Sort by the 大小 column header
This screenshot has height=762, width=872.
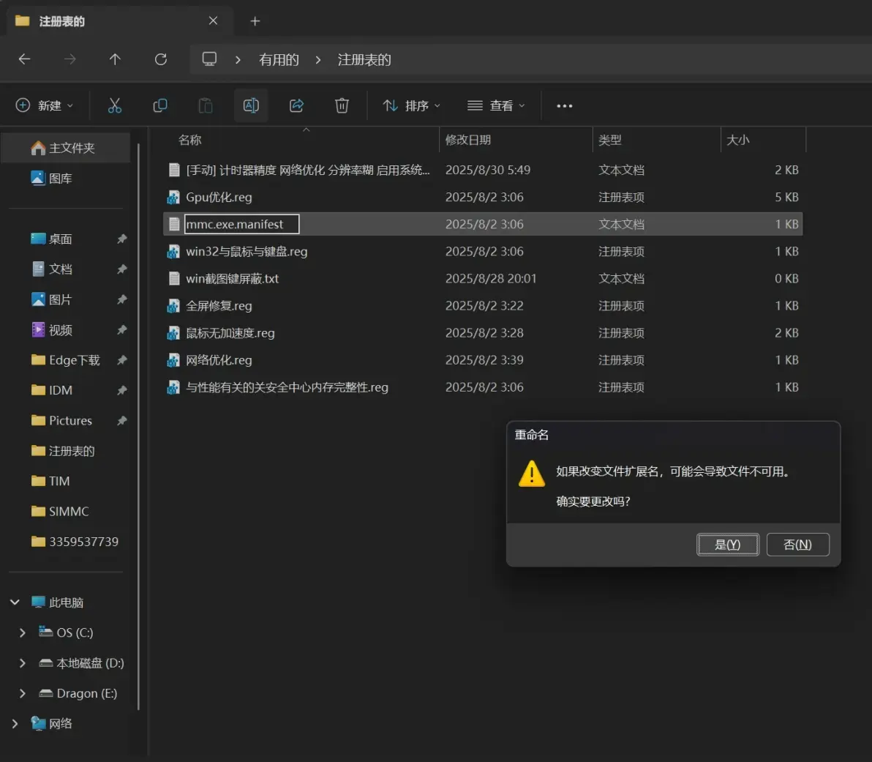coord(737,140)
